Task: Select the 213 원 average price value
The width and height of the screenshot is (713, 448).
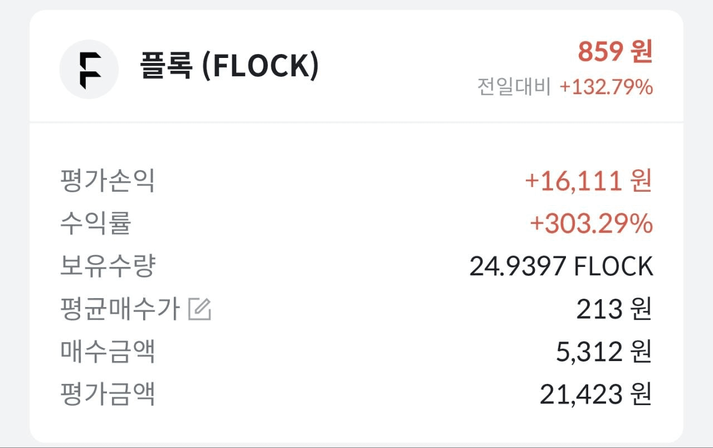Action: tap(614, 310)
